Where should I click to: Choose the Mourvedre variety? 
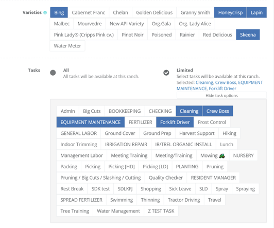pos(90,24)
